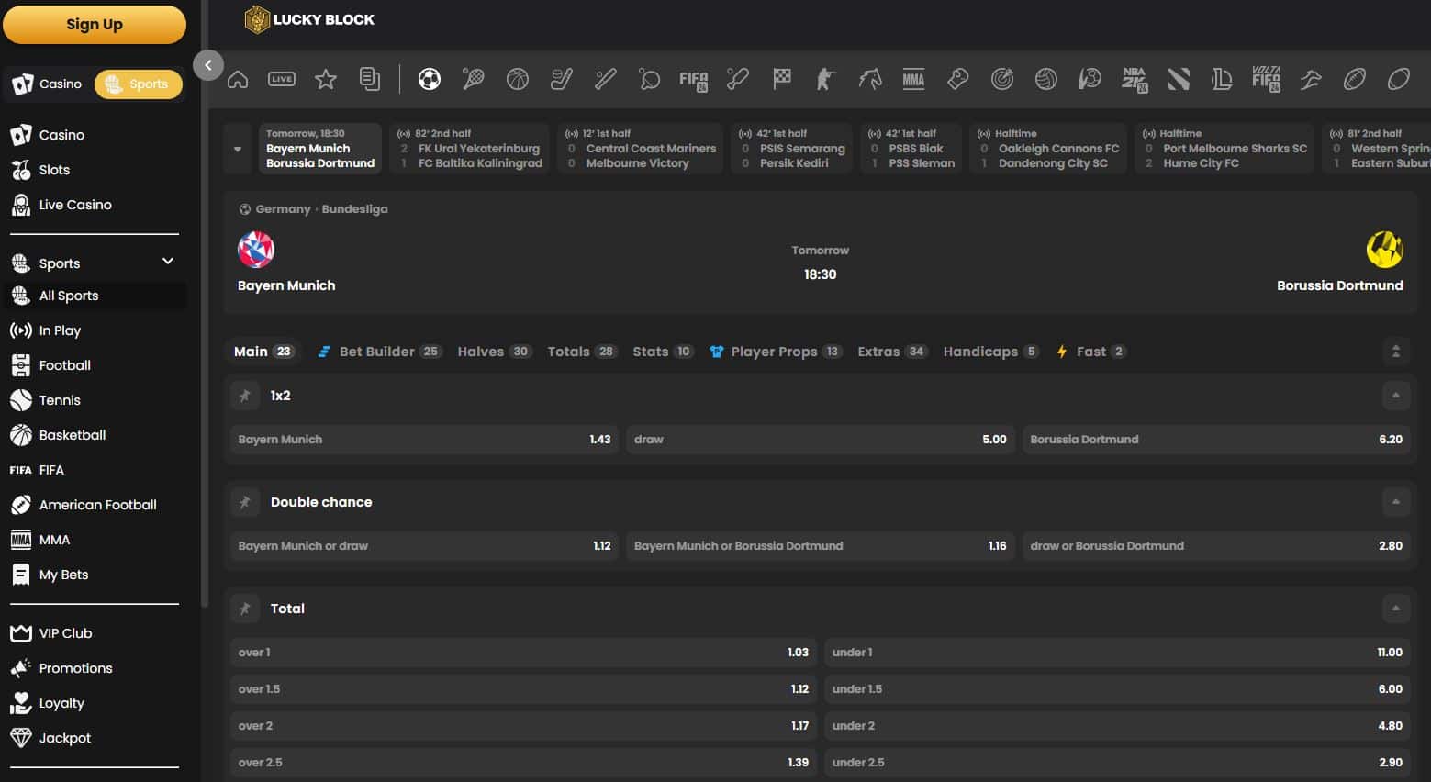Open favorites star icon
1431x782 pixels.
pyautogui.click(x=326, y=80)
